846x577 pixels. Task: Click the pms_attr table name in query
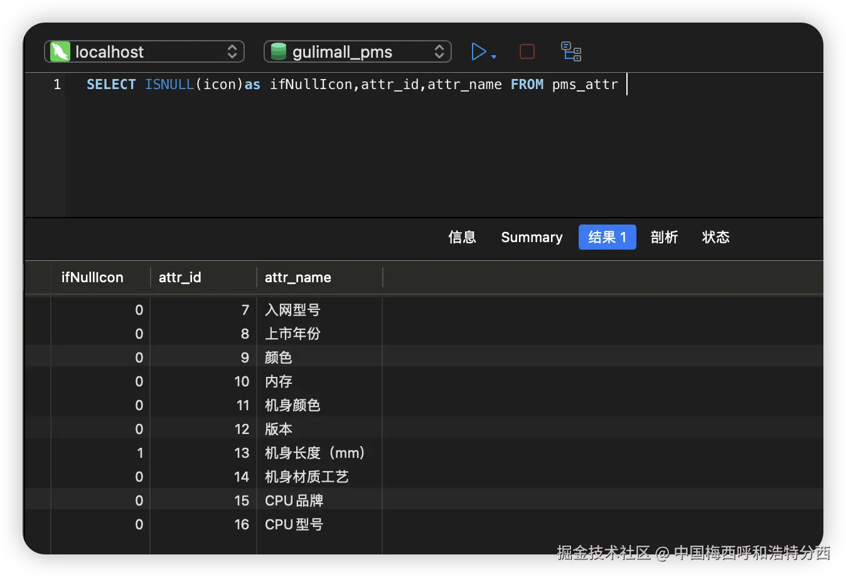tap(585, 85)
